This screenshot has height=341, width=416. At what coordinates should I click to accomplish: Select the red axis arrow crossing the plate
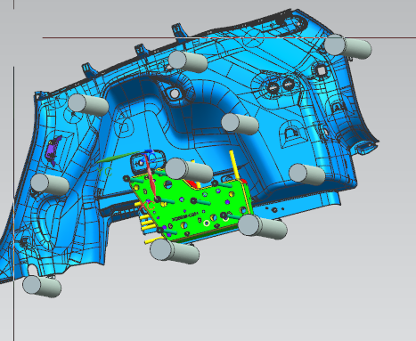[151, 177]
